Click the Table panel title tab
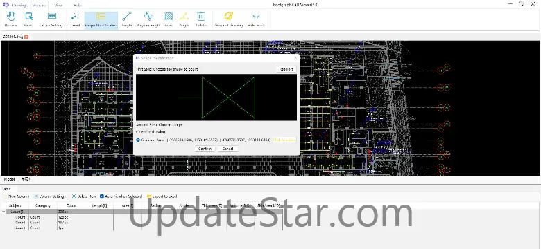This screenshot has height=249, width=541. pos(7,189)
